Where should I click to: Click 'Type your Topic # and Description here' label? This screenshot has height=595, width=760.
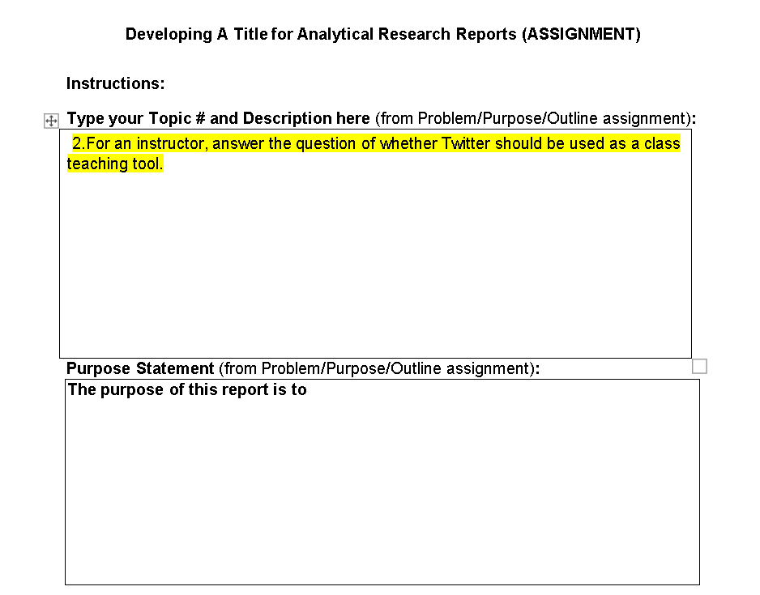[x=218, y=119]
